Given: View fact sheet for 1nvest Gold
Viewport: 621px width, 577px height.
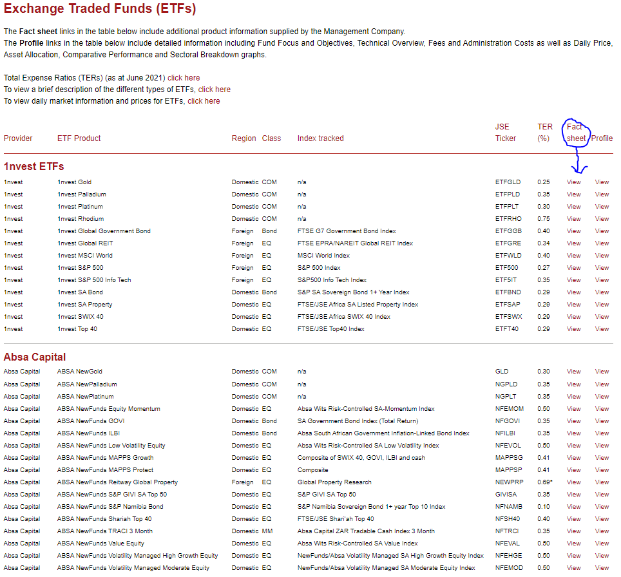Looking at the screenshot, I should (x=573, y=182).
